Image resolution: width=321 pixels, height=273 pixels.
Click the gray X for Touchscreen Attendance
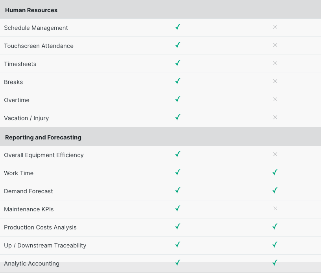click(275, 45)
